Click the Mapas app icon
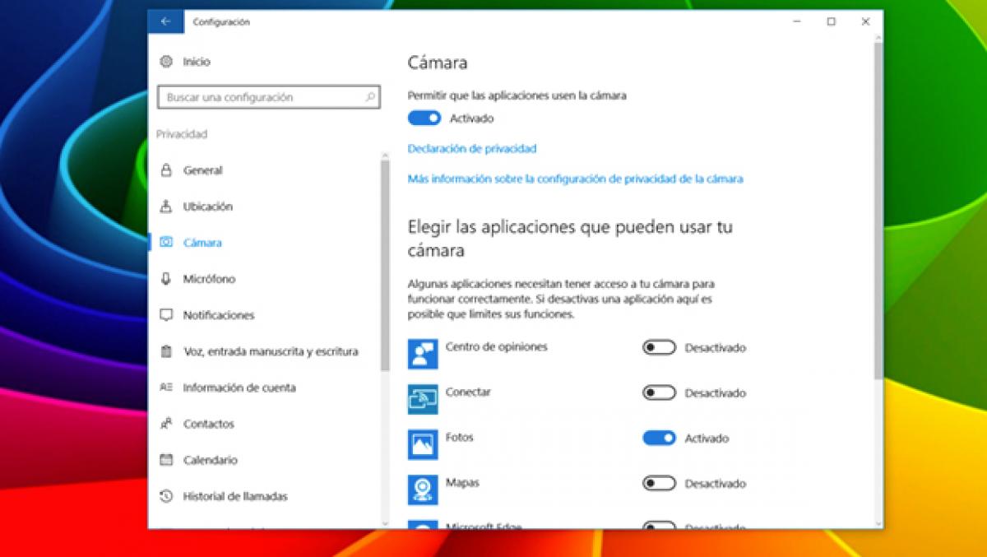This screenshot has width=987, height=557. coord(423,490)
